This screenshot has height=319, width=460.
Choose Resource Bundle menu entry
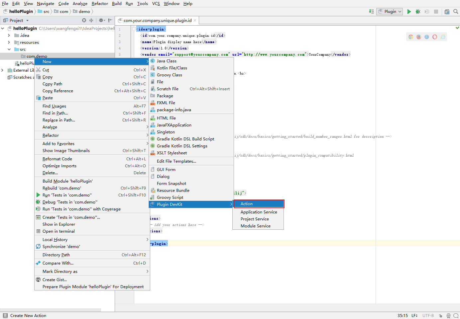pos(191,190)
